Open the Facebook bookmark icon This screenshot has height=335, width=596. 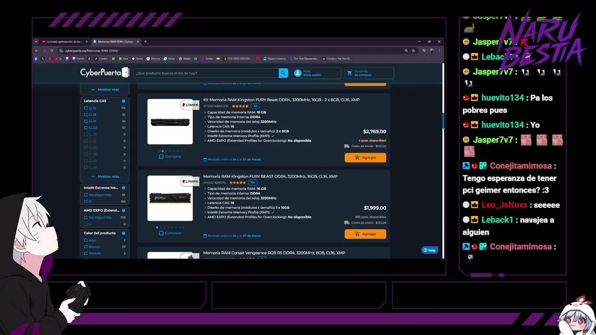(36, 59)
